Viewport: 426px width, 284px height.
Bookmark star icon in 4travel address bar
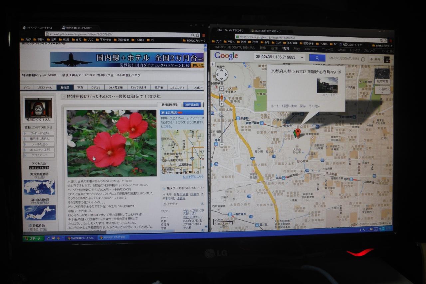click(x=197, y=35)
